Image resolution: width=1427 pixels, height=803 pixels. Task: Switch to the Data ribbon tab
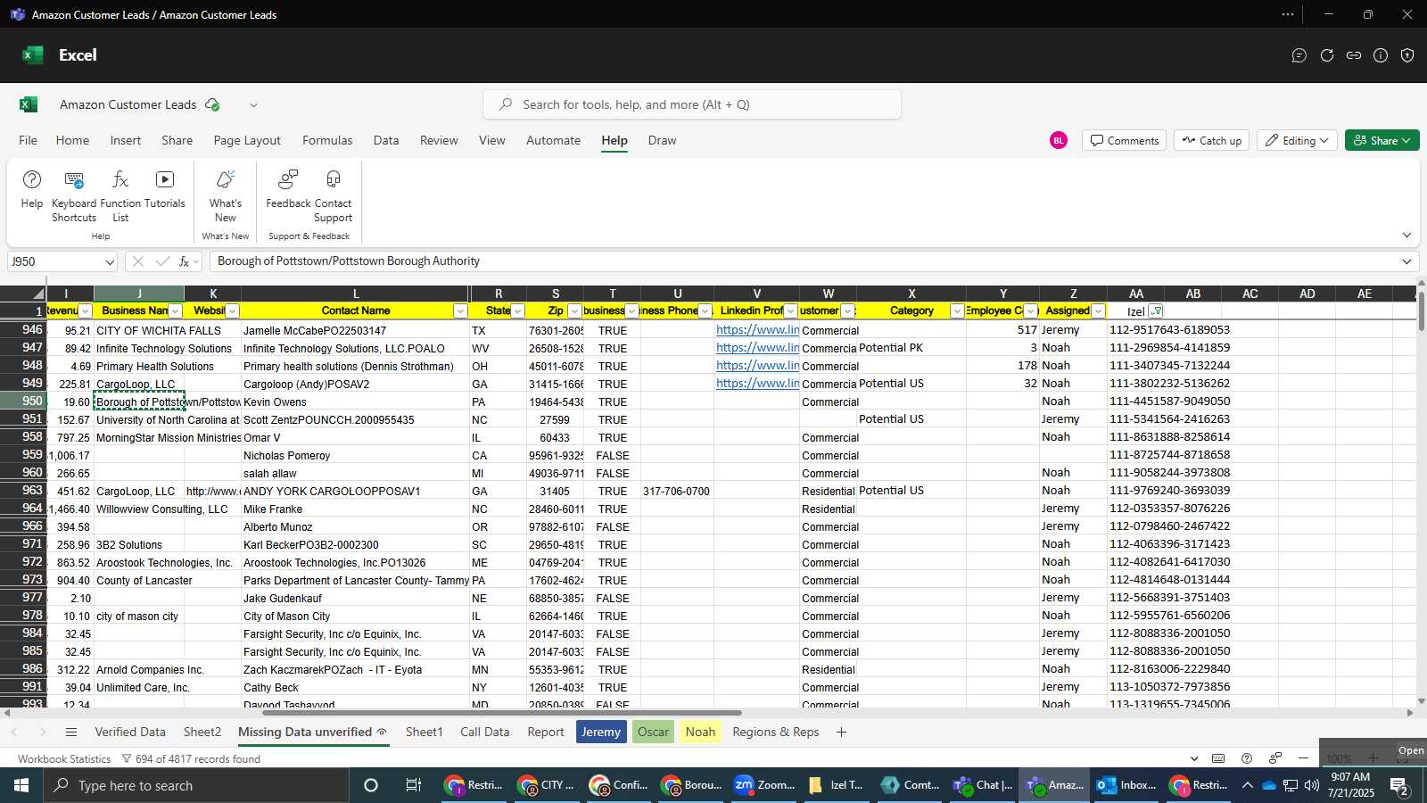coord(386,140)
